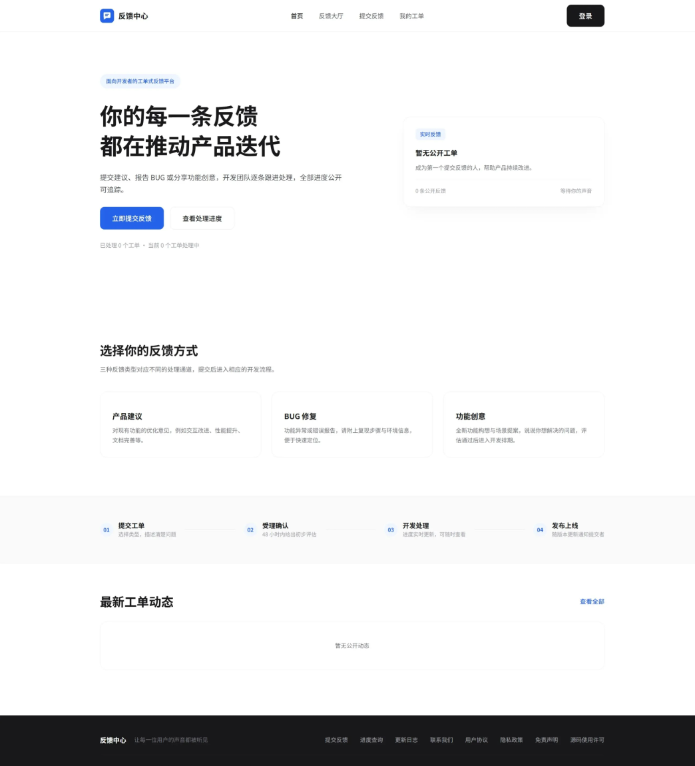
Task: Open the 首页 navigation item
Action: point(297,16)
